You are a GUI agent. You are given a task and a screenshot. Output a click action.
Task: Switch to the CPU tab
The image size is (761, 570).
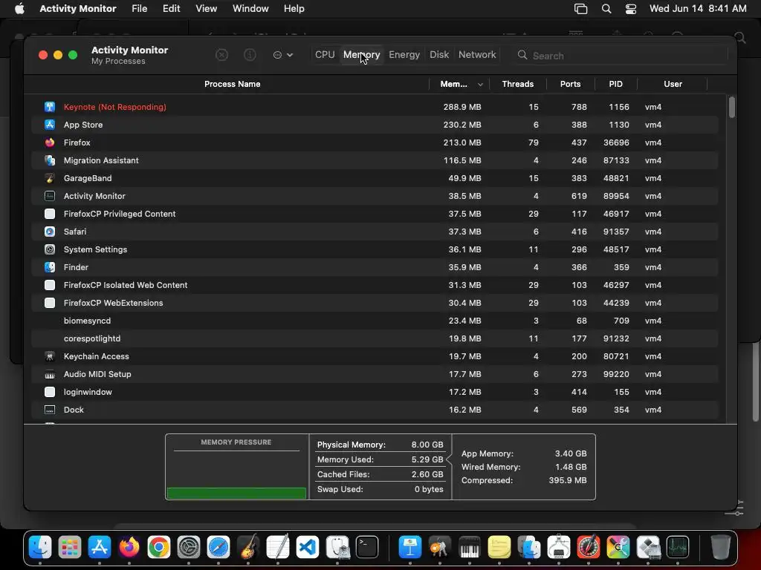click(325, 55)
